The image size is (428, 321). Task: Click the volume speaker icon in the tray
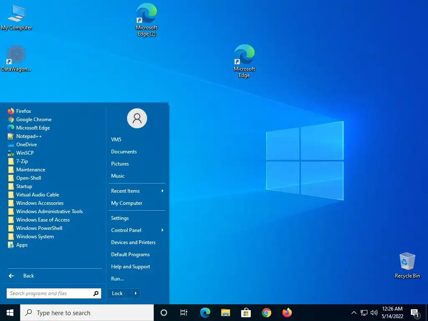tap(374, 313)
